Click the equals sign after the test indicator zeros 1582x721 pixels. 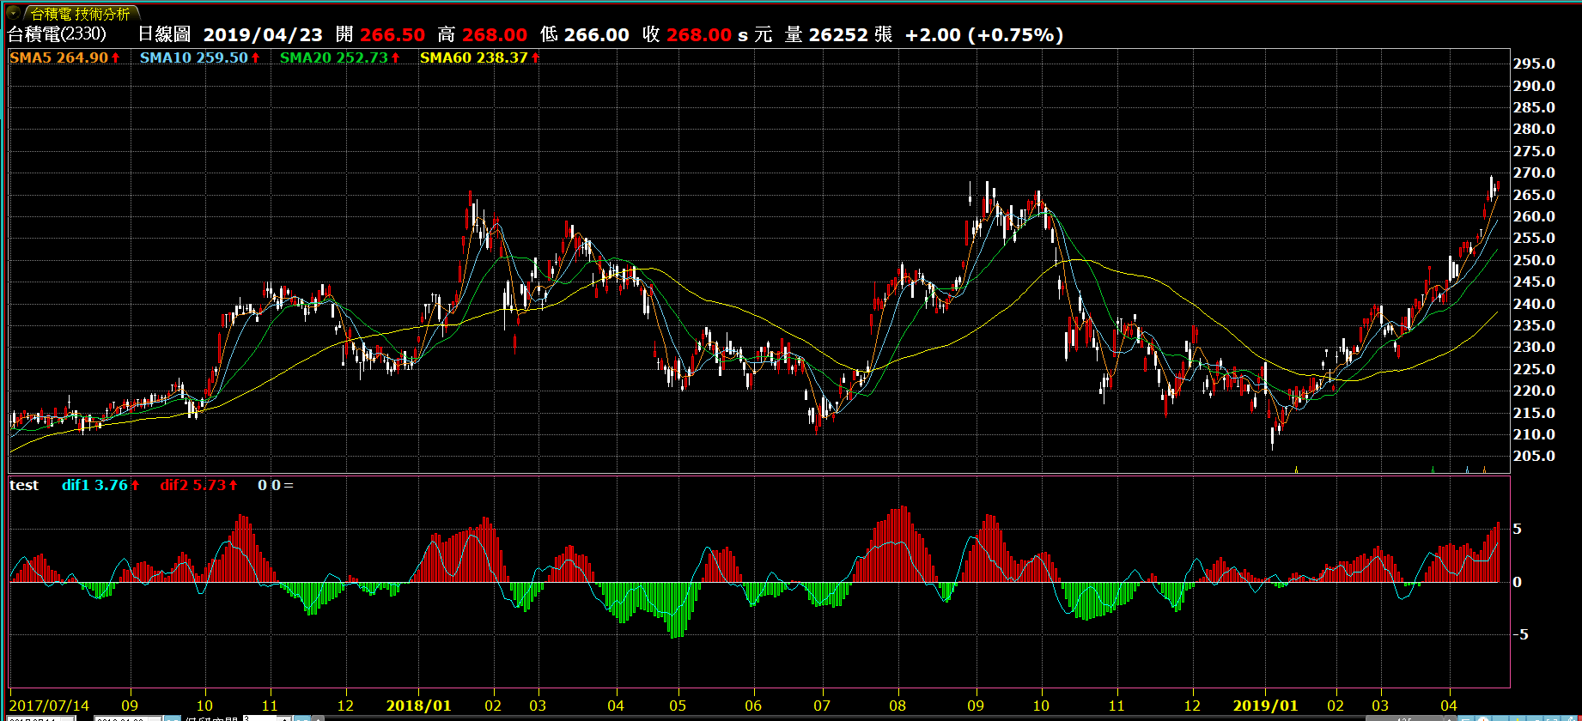coord(289,485)
